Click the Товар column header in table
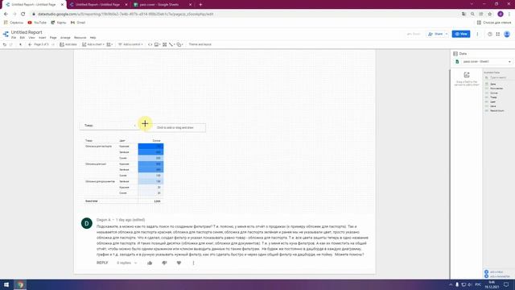The height and width of the screenshot is (290, 515). pyautogui.click(x=89, y=141)
